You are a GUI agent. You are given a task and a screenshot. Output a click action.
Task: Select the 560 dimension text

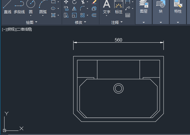tap(118, 40)
